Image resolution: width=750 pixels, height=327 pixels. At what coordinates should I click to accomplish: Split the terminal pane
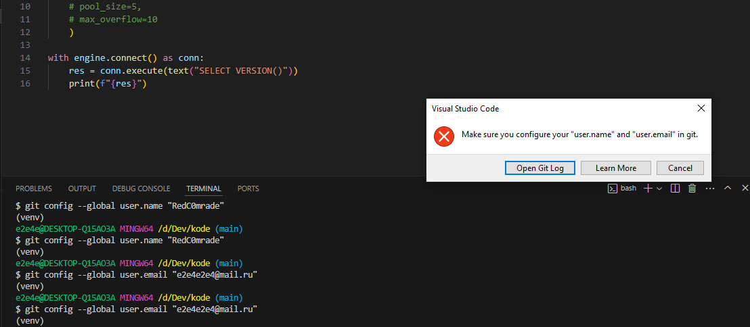[675, 188]
